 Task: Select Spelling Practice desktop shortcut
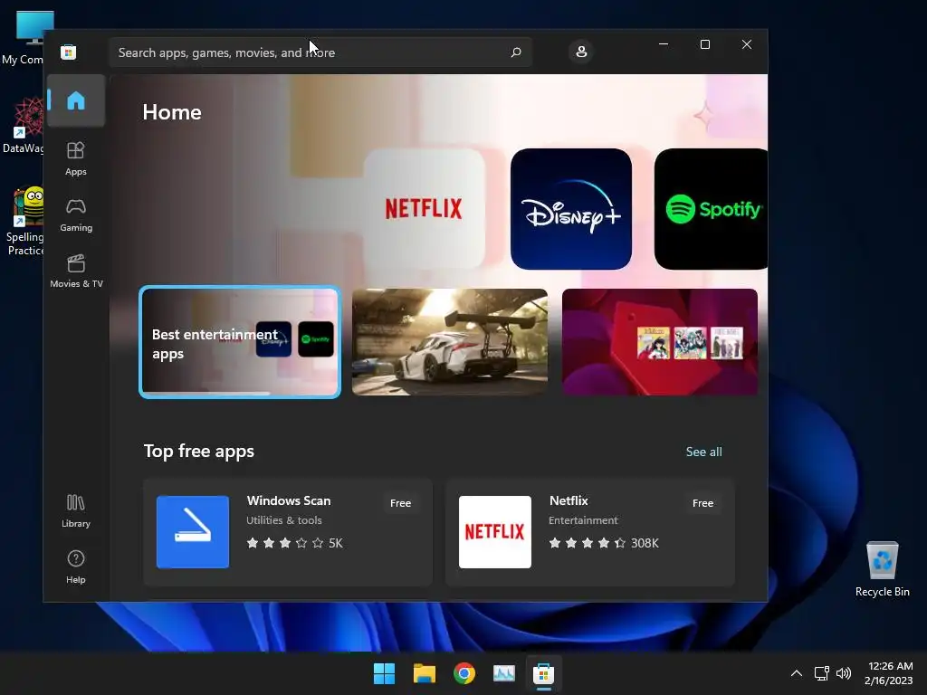[x=23, y=221]
